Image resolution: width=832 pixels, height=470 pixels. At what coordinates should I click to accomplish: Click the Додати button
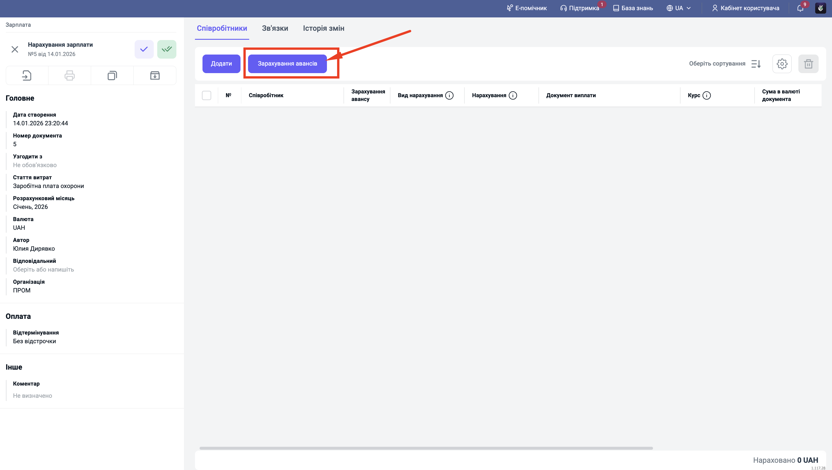221,64
